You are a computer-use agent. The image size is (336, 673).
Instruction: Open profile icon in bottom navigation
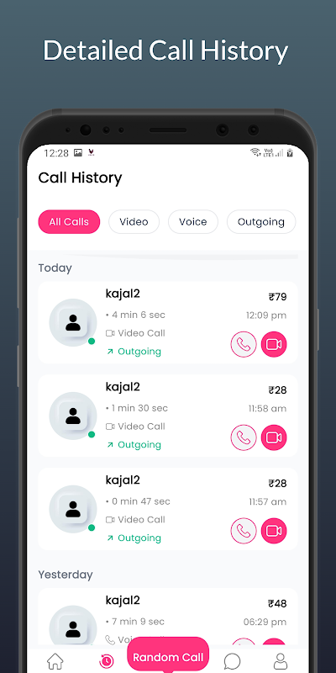pyautogui.click(x=281, y=661)
